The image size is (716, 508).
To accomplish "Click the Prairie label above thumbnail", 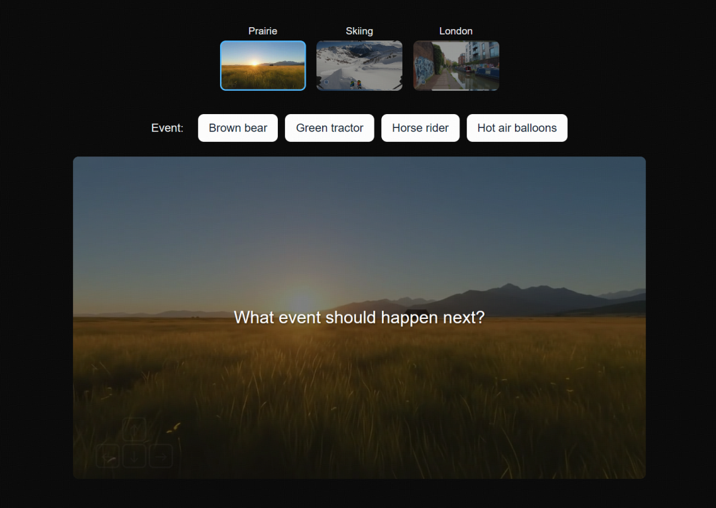I will tap(263, 31).
